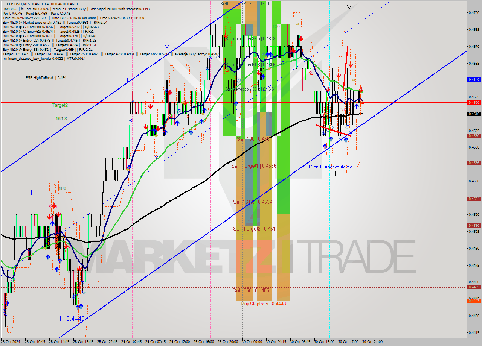Screen dimensions: 482x346
Task: Click the 'minimum_distance_buy_levels' info line
Action: click(44, 58)
